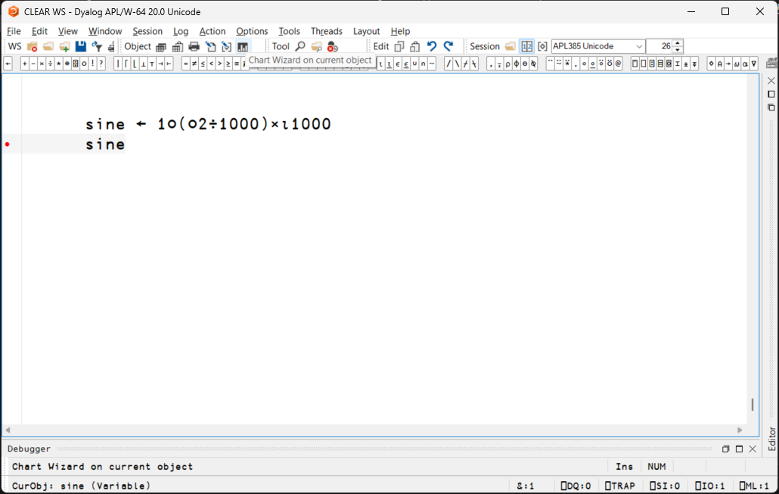Open the Edit menu

click(x=39, y=31)
